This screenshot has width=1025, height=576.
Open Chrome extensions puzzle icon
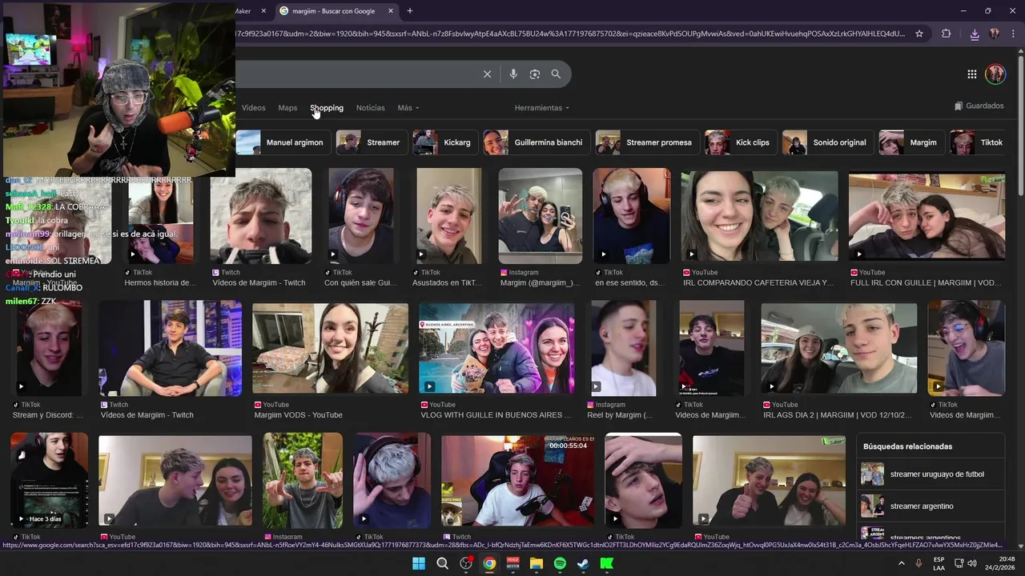point(947,34)
